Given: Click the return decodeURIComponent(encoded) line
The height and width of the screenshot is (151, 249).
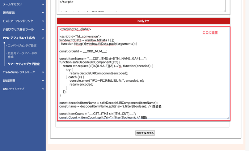Looking at the screenshot, I should (x=99, y=73).
